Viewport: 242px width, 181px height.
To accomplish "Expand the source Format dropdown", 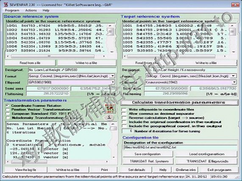I will coord(113,76).
